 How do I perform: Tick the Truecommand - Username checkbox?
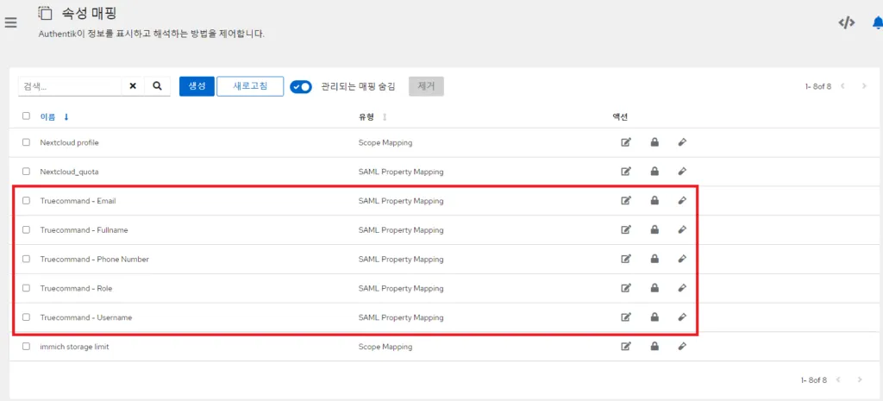26,317
